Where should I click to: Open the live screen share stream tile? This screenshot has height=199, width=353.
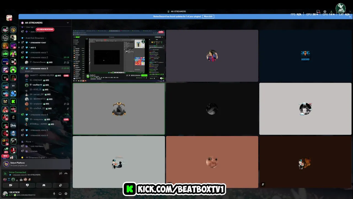119,56
